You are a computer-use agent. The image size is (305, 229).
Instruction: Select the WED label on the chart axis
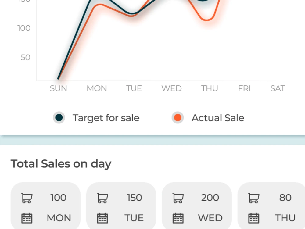171,88
